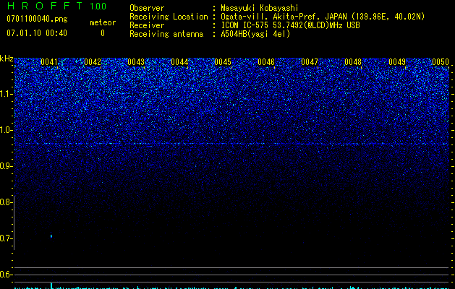Click the 0044 time marker

point(179,62)
